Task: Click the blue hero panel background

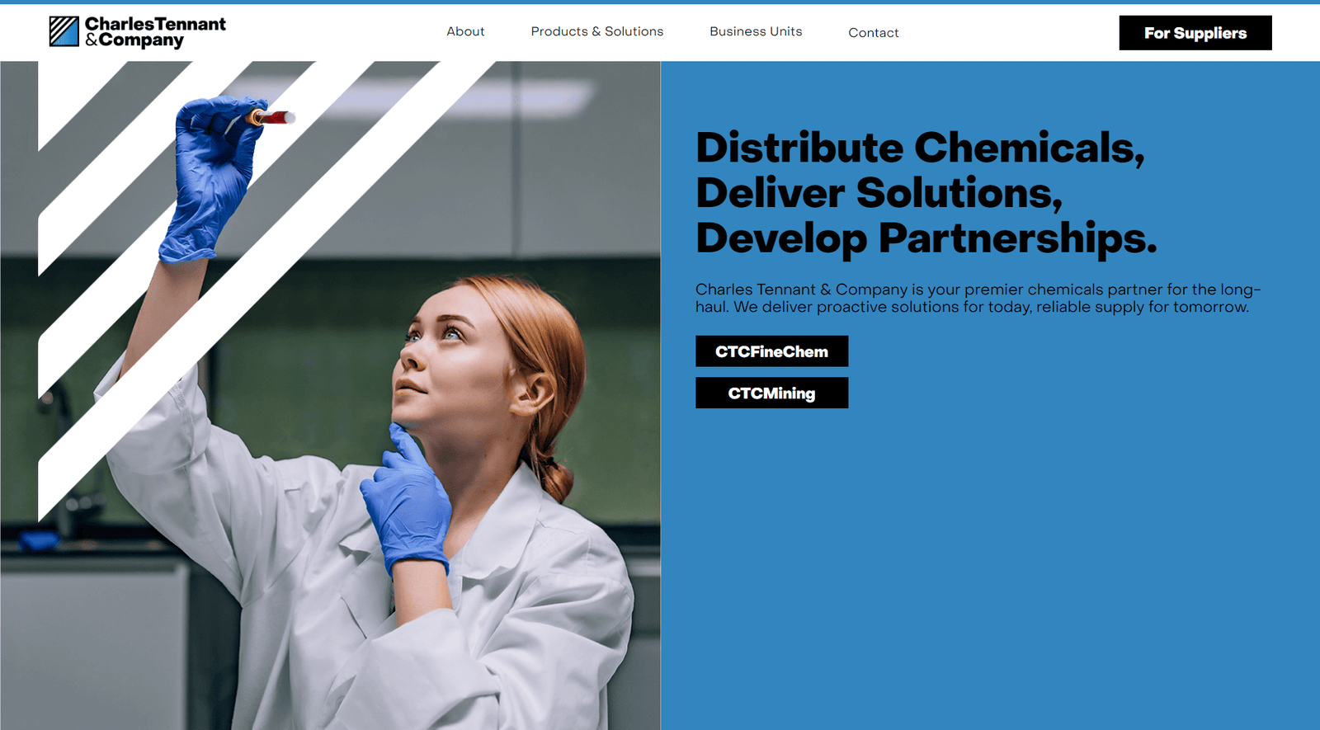Action: 990,569
